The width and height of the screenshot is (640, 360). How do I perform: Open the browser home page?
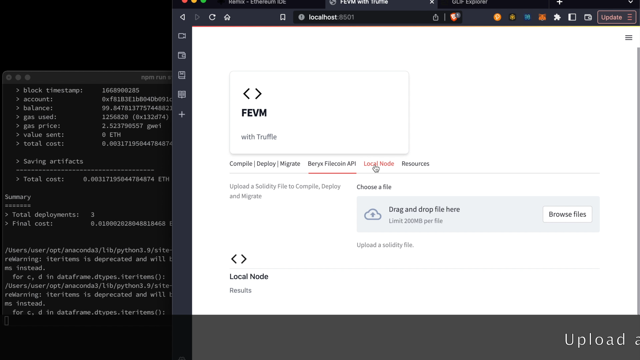point(227,17)
